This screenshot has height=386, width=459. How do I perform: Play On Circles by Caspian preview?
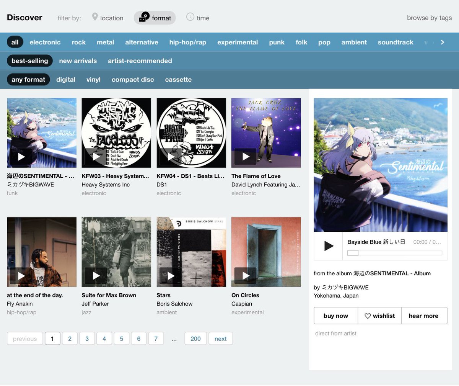pos(245,276)
